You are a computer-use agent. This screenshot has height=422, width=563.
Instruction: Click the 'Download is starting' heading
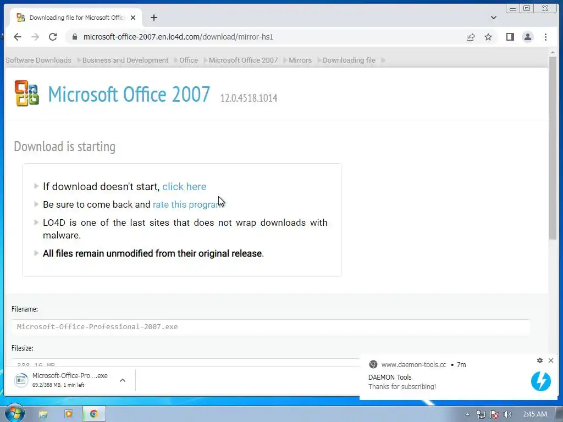point(65,146)
